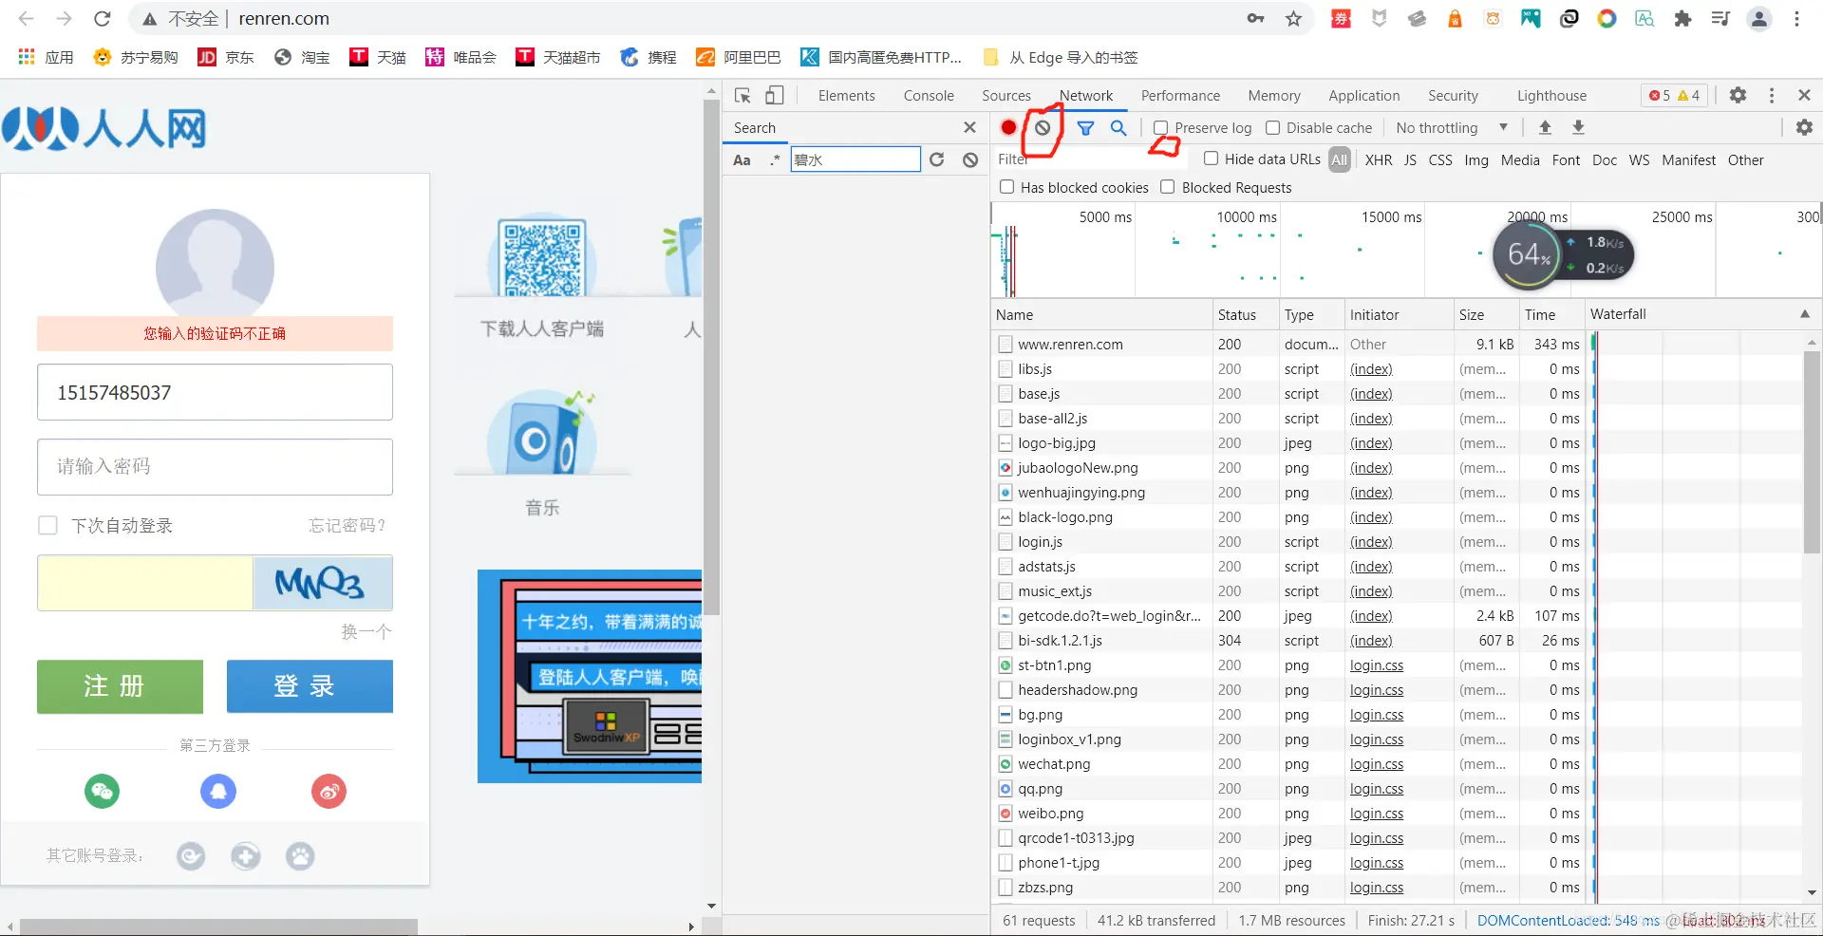Select the All filter type

pyautogui.click(x=1339, y=159)
